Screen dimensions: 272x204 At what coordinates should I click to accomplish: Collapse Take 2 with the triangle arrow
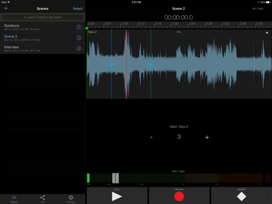267,33
